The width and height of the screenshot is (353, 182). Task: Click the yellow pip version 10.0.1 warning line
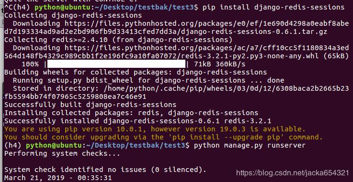click(155, 129)
